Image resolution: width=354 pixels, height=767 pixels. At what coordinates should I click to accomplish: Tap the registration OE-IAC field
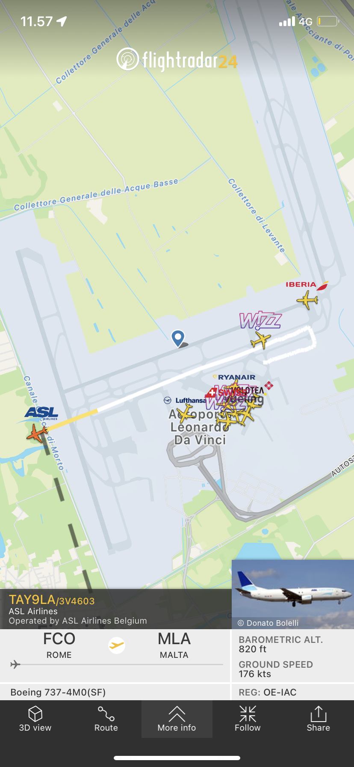(268, 692)
